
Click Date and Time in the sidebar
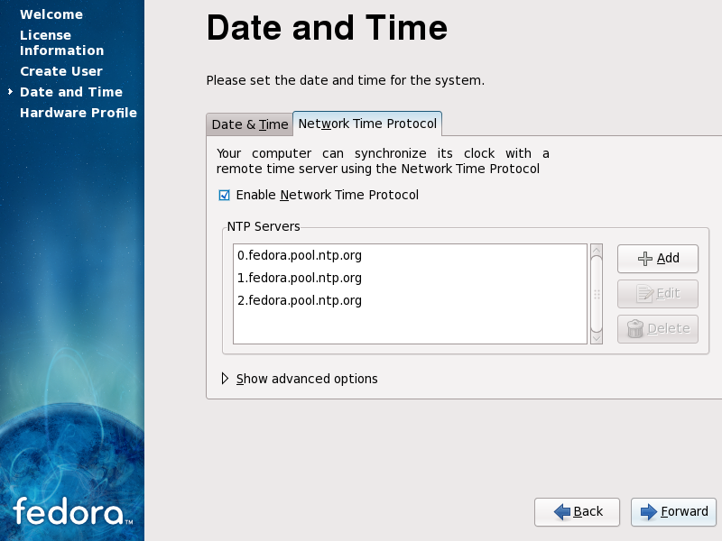point(71,92)
